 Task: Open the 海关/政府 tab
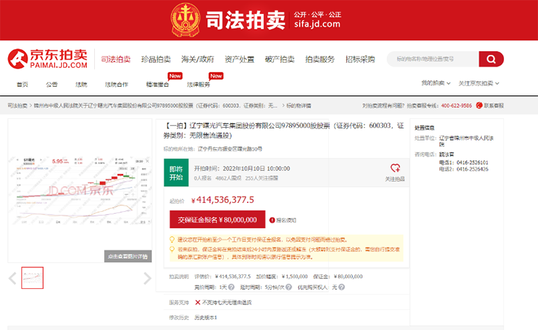point(198,59)
